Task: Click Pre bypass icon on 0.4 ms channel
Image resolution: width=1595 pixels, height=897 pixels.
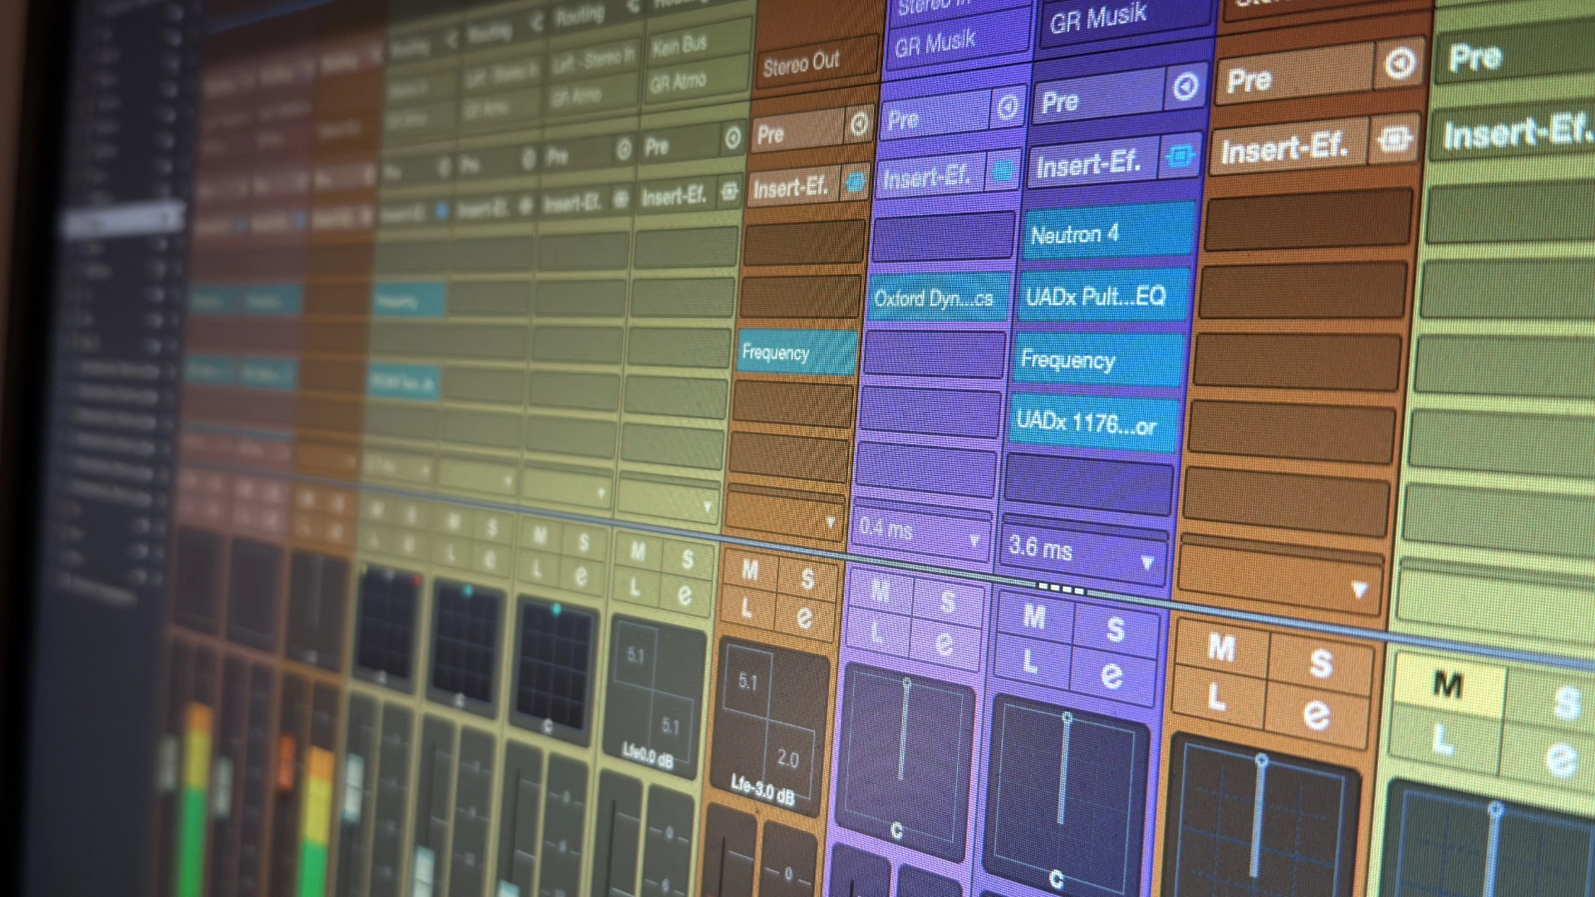Action: [x=1007, y=107]
